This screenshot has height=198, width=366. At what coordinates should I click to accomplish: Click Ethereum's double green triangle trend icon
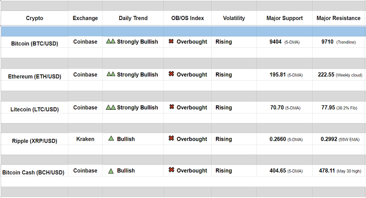(x=111, y=74)
